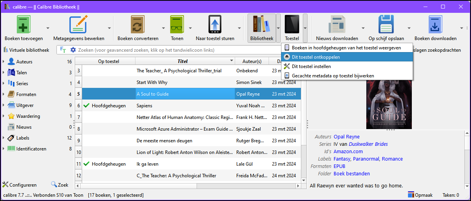Click the Formaten category icon
The height and width of the screenshot is (201, 471).
point(11,94)
